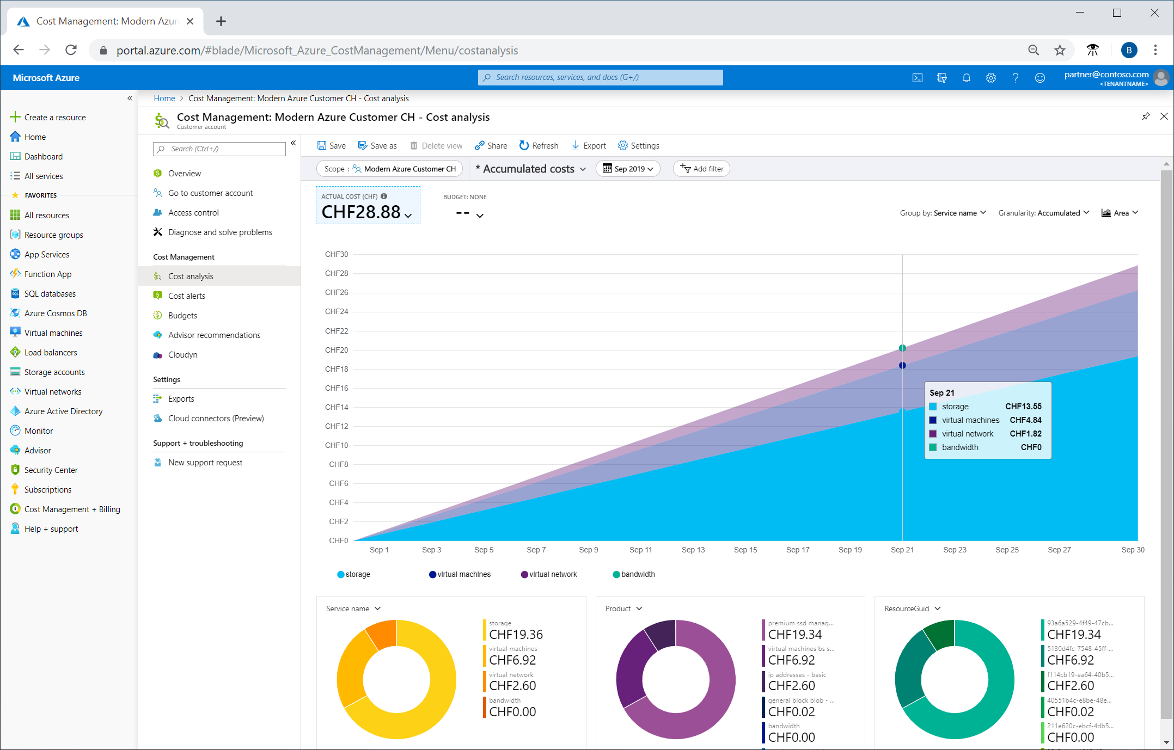Select Cost alerts menu item
This screenshot has height=750, width=1174.
186,296
